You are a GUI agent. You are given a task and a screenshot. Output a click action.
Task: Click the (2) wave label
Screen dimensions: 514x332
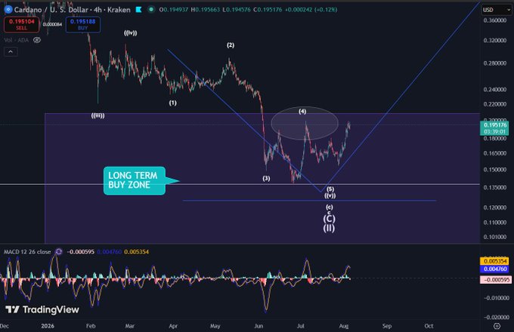(231, 45)
